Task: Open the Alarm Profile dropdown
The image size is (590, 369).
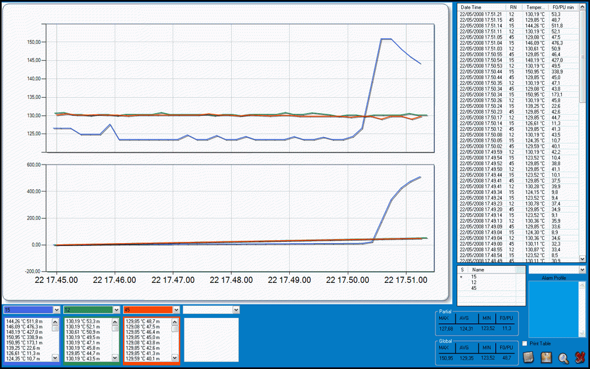Action: [x=581, y=270]
